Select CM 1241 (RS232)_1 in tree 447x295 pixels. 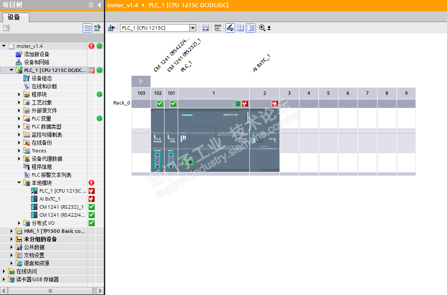pos(61,207)
